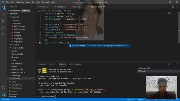Image resolution: width=180 pixels, height=101 pixels.
Task: Maximize the terminal panel size
Action: [174, 64]
